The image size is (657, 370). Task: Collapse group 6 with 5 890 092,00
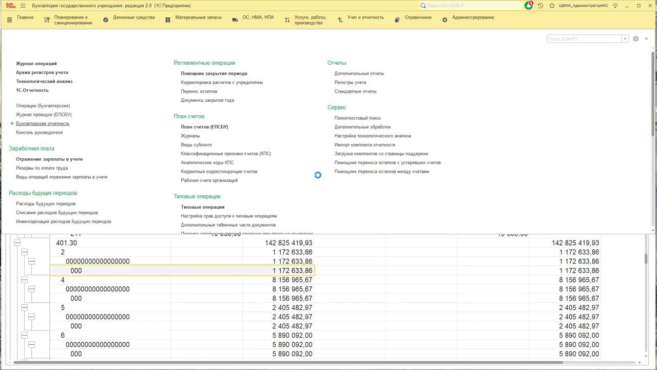[x=24, y=336]
